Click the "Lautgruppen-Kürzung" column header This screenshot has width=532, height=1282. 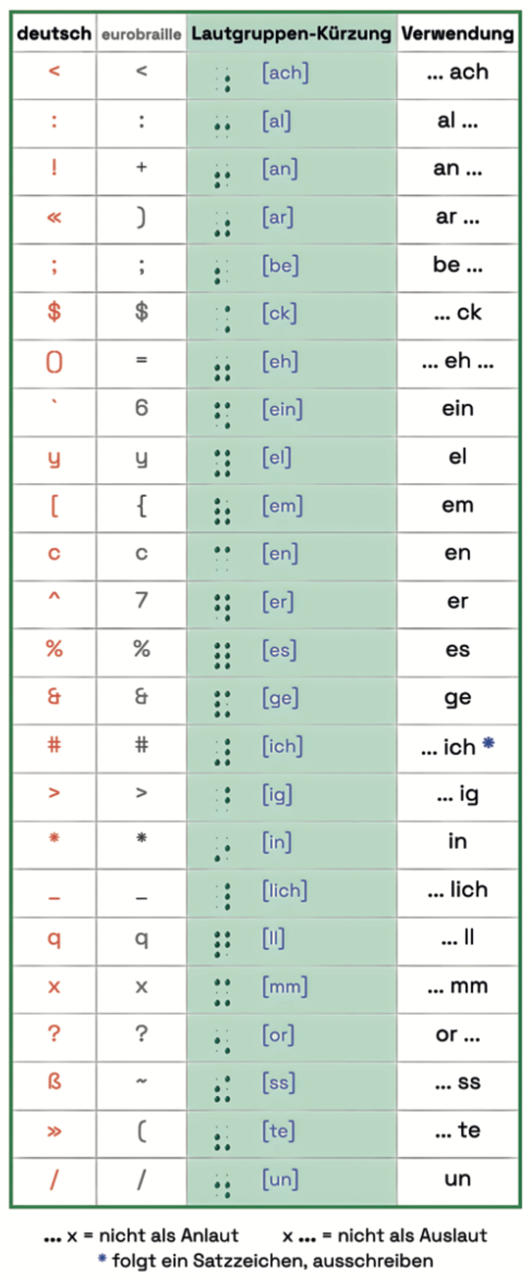click(291, 34)
